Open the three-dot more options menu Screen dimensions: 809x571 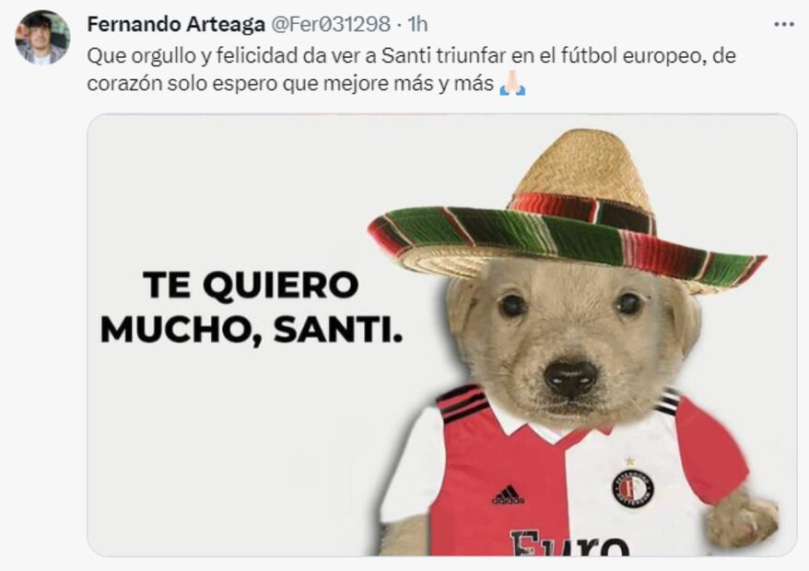784,24
